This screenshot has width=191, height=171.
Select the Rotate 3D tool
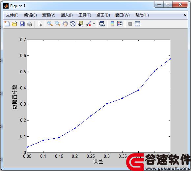(73, 24)
